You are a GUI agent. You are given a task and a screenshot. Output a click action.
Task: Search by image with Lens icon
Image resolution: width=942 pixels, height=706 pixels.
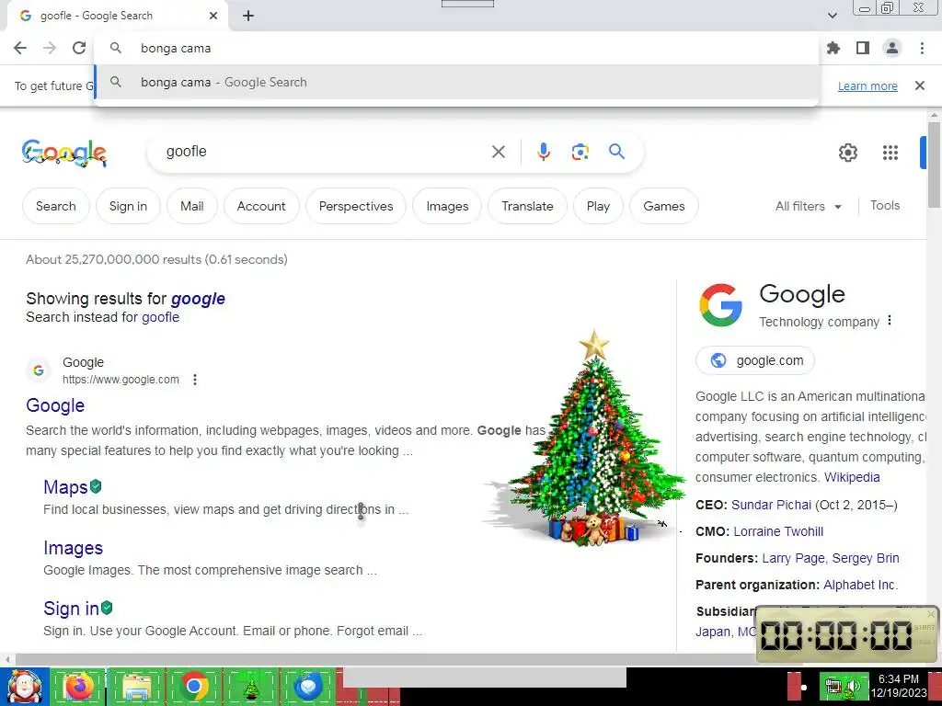580,152
